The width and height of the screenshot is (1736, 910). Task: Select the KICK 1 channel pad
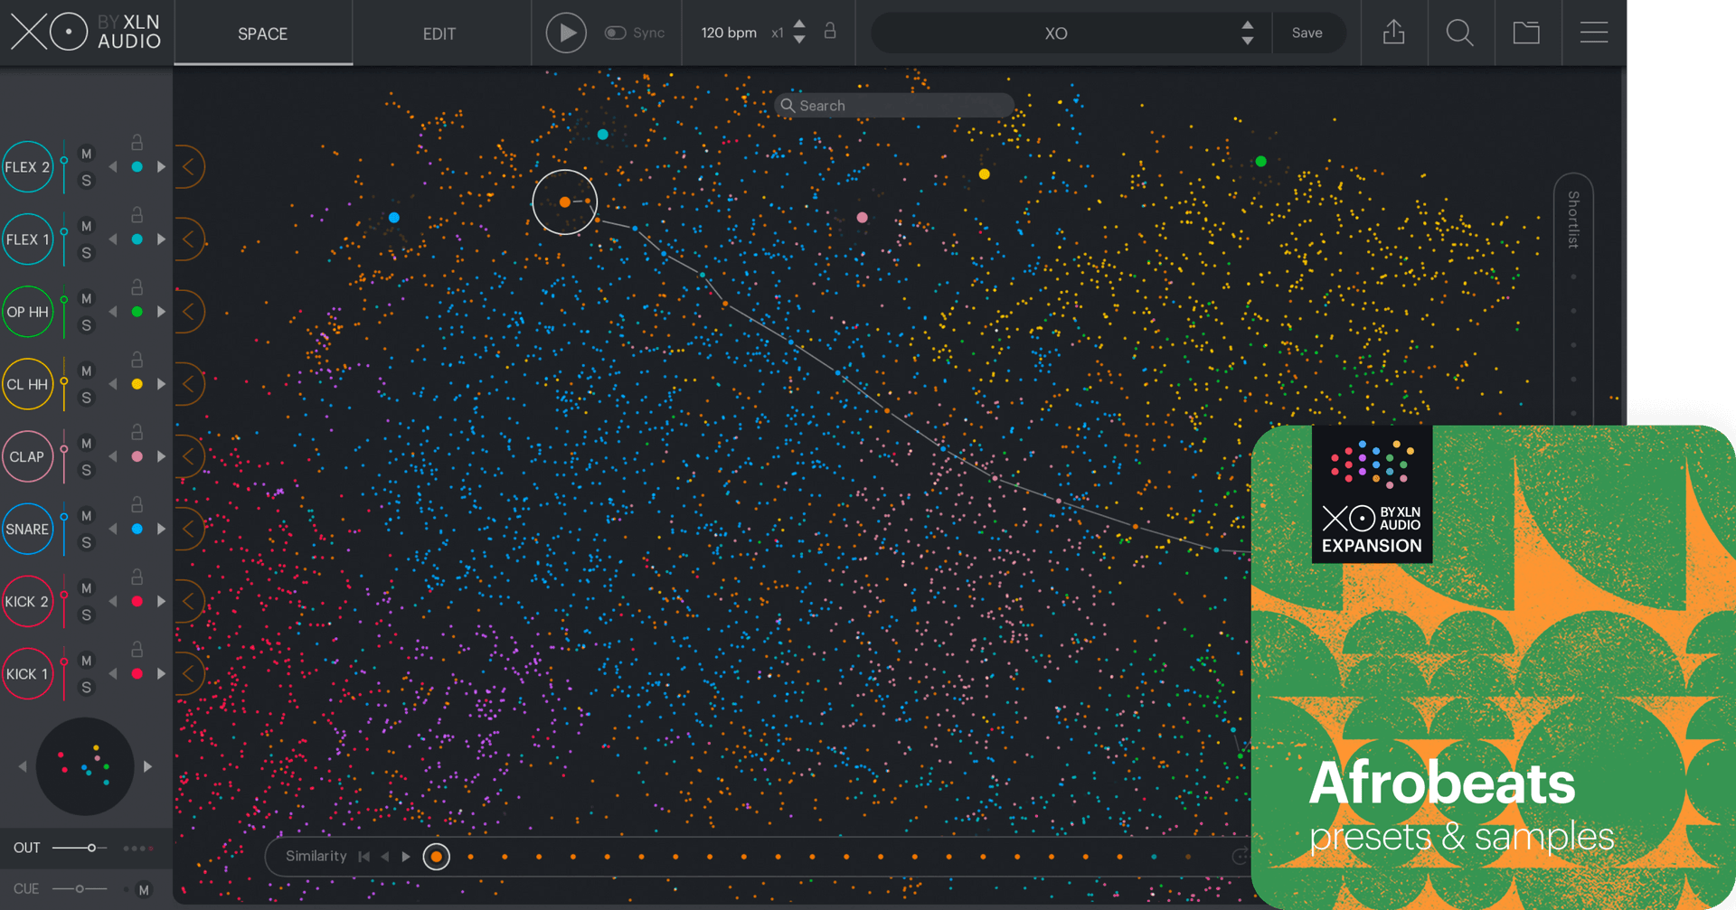27,673
